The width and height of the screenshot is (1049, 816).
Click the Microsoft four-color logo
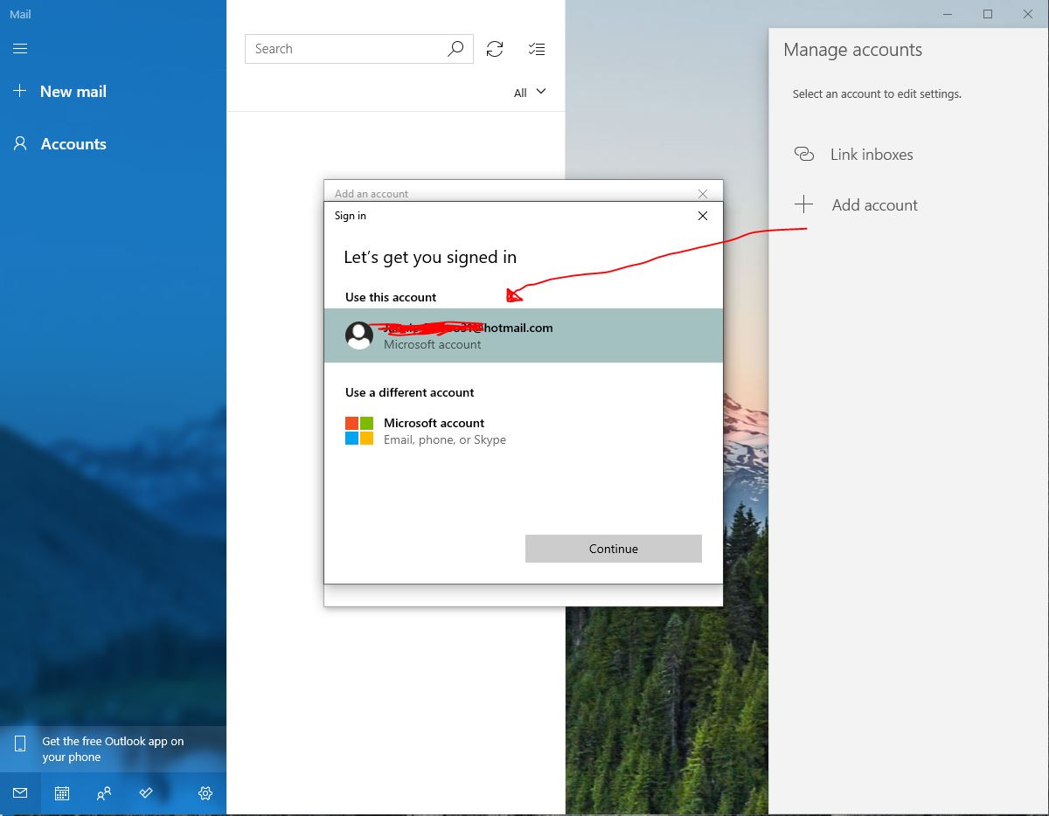coord(359,431)
